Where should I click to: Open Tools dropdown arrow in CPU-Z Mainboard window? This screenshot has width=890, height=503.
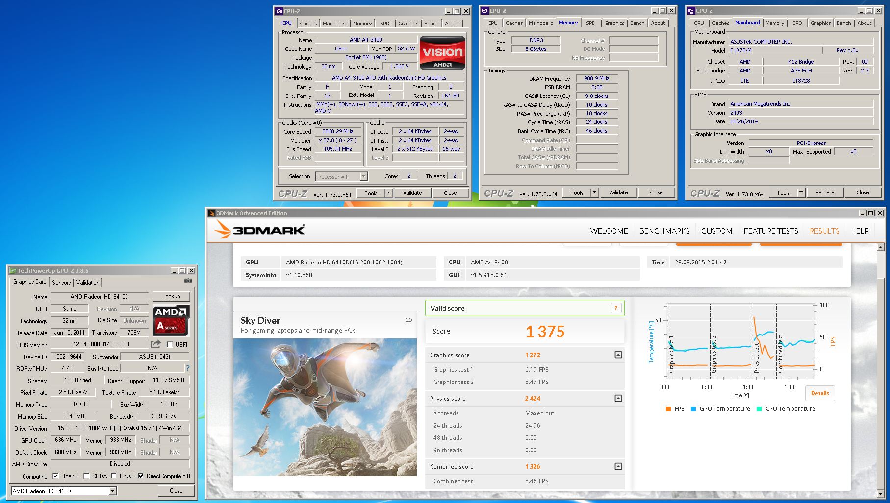pos(801,192)
